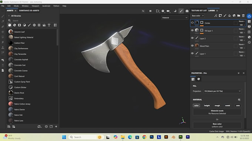Viewport: 252px width, 141px height.
Task: Open Circles layer blend mode dropdown
Action: [x=242, y=21]
